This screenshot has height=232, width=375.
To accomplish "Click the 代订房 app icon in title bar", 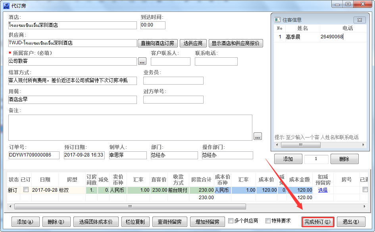I will pos(6,5).
